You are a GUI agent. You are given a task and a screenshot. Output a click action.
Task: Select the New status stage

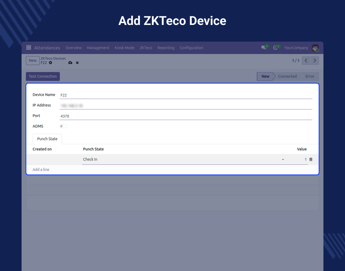[x=265, y=76]
